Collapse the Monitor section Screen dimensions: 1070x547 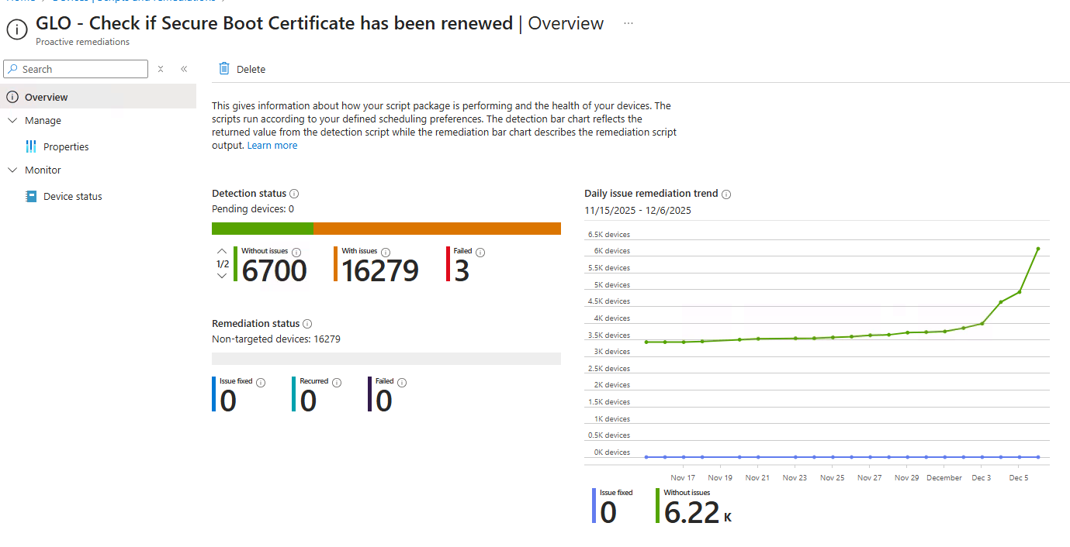(x=12, y=170)
